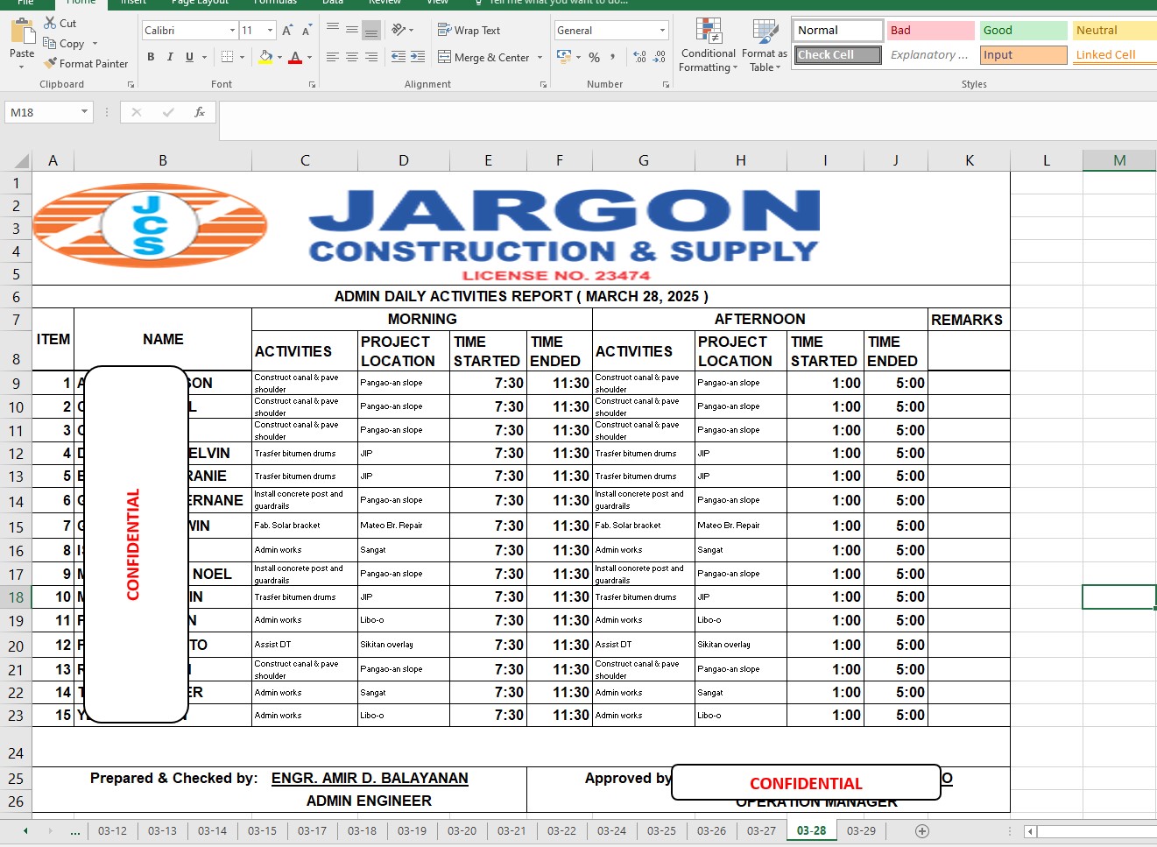
Task: Apply accounting number format icon
Action: (x=565, y=57)
